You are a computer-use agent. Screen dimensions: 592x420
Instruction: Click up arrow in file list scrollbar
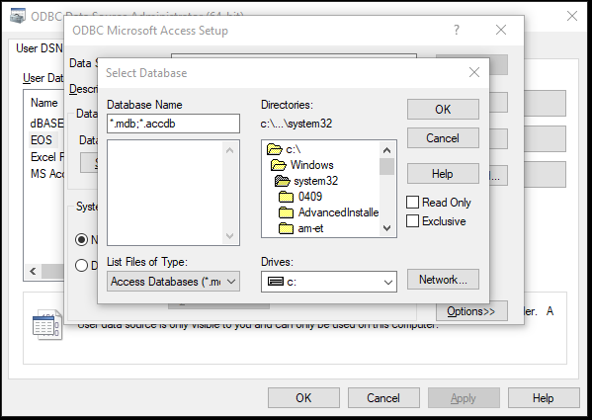pyautogui.click(x=229, y=150)
